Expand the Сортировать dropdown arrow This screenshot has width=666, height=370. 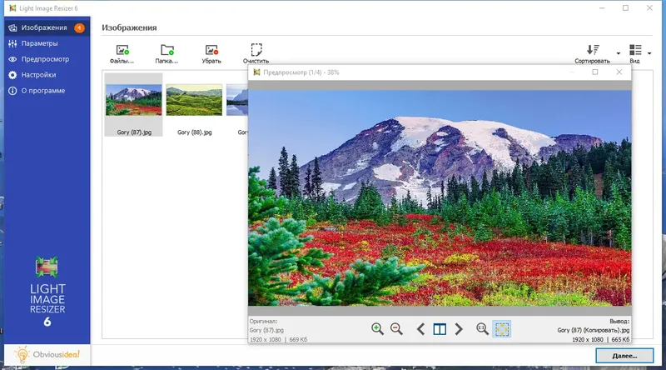pos(619,53)
